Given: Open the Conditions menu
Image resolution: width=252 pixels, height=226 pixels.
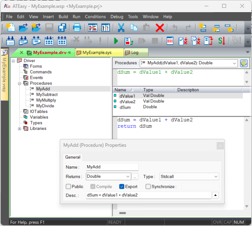Looking at the screenshot, I should click(x=95, y=17).
